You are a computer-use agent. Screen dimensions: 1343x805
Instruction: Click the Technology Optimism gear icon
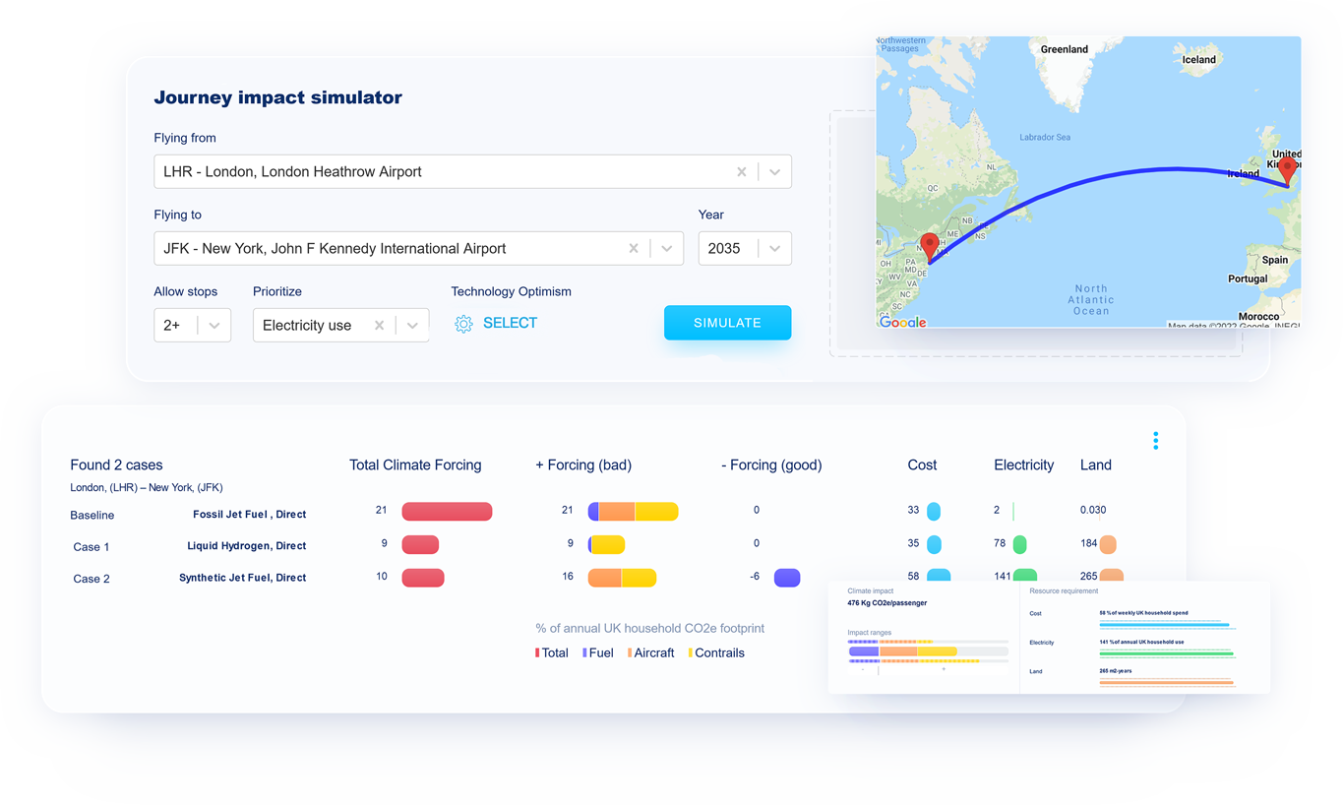coord(462,323)
